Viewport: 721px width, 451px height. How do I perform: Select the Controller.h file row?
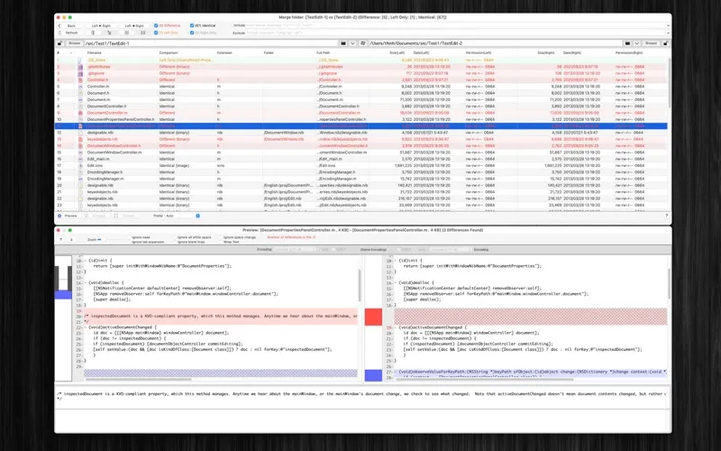click(361, 79)
